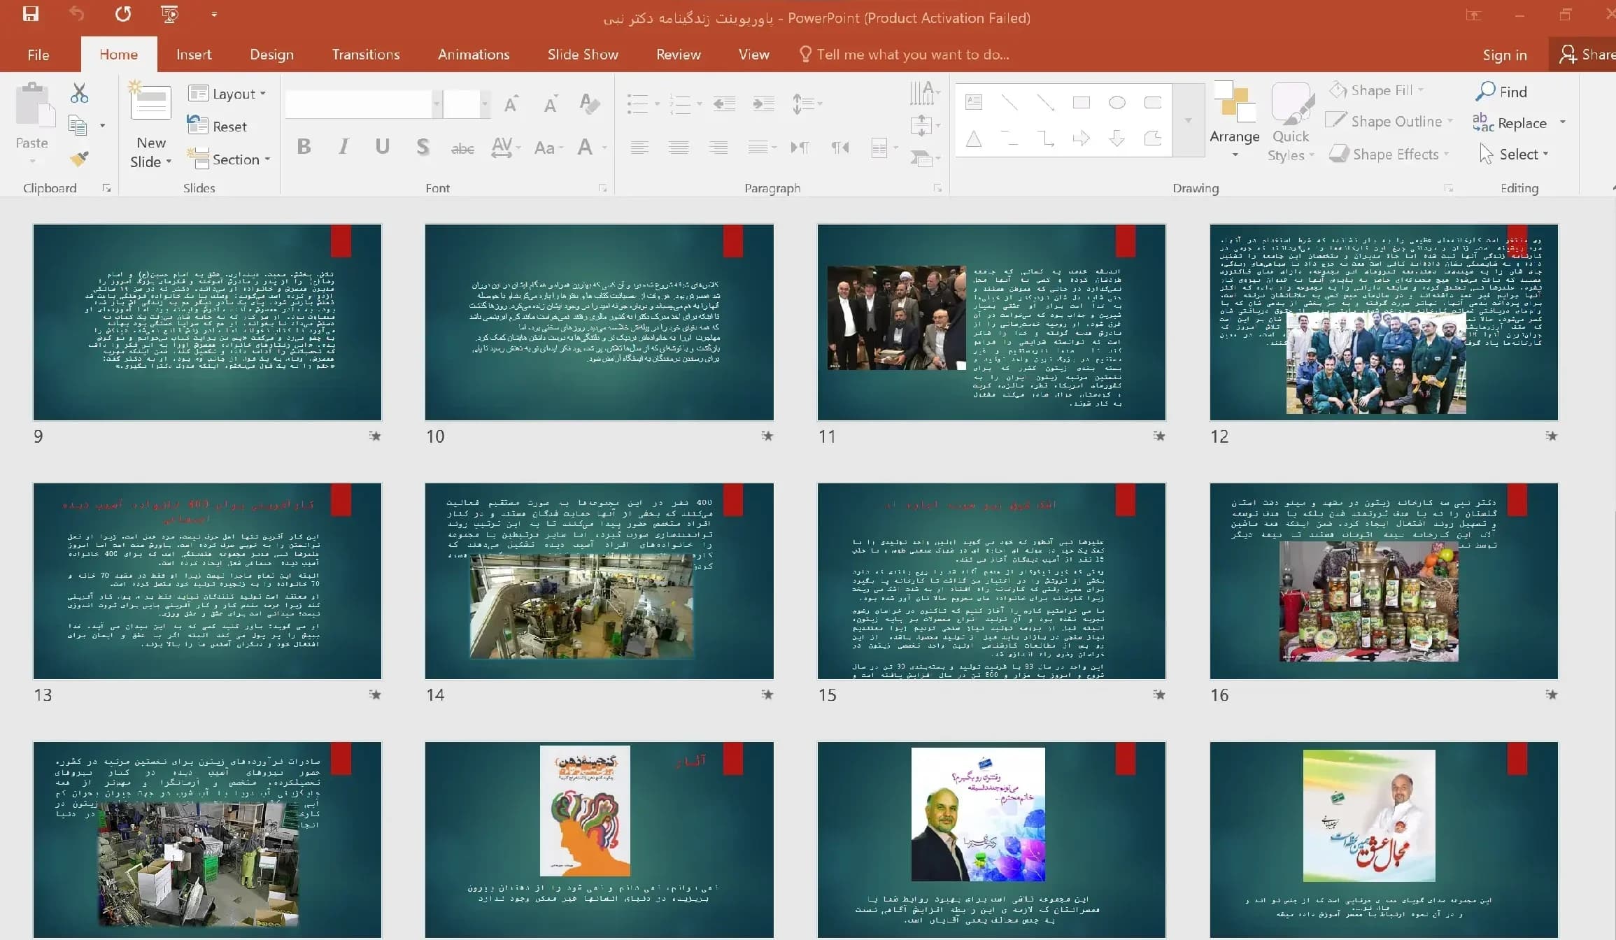Click the Decrease List Level icon

(x=724, y=104)
